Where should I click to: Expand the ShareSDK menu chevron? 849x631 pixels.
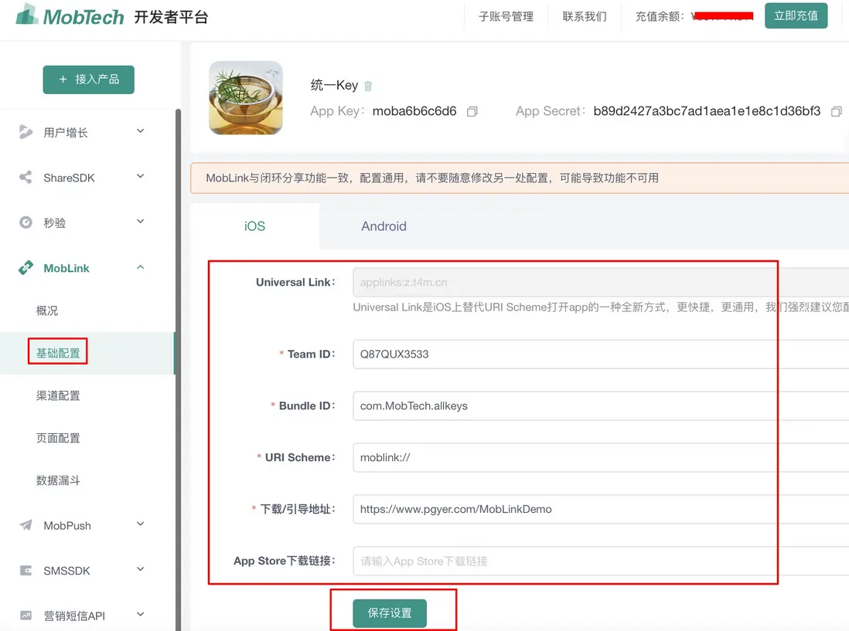coord(140,176)
